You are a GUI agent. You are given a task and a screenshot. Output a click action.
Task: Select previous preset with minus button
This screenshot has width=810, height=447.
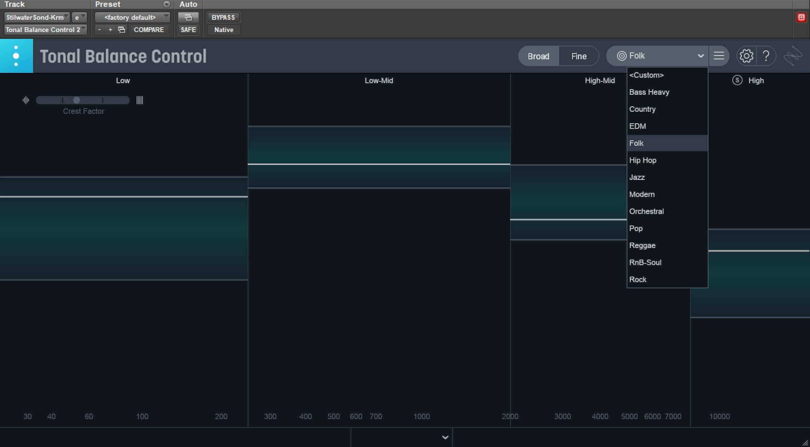[x=100, y=30]
